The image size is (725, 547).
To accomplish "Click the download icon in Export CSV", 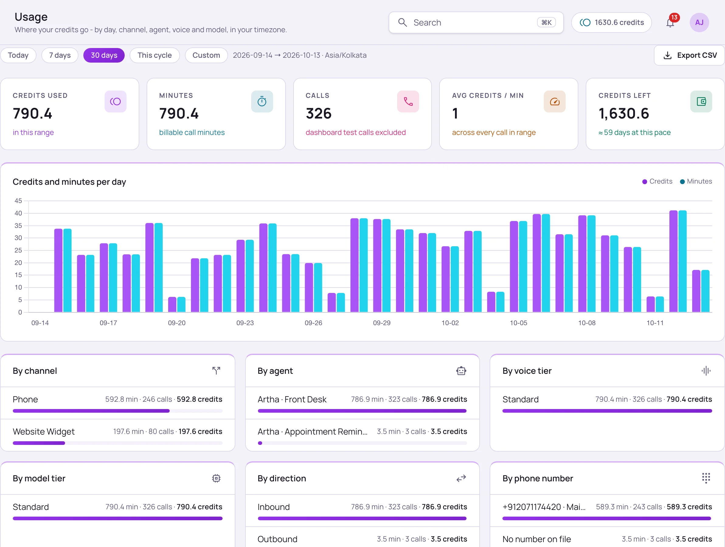I will tap(668, 55).
